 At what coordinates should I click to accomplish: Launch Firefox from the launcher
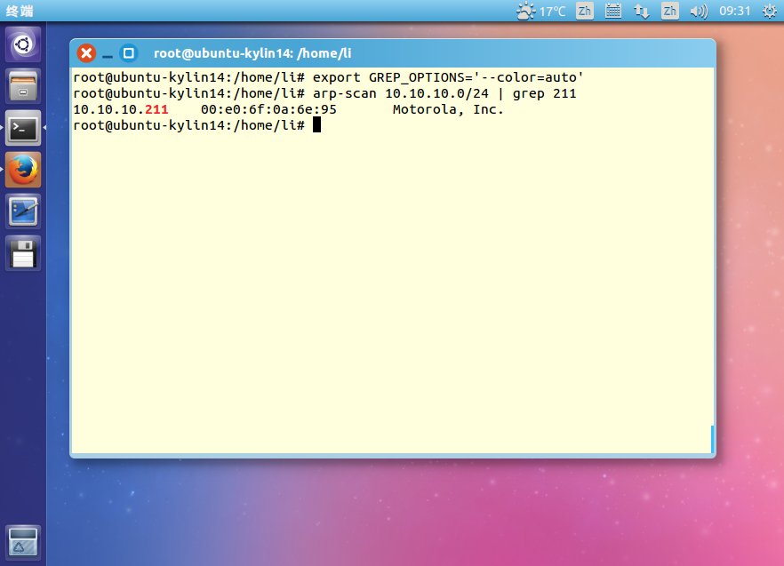pyautogui.click(x=23, y=170)
